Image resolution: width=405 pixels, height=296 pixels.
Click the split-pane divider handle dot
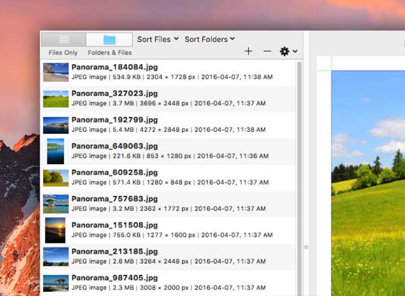pos(306,247)
